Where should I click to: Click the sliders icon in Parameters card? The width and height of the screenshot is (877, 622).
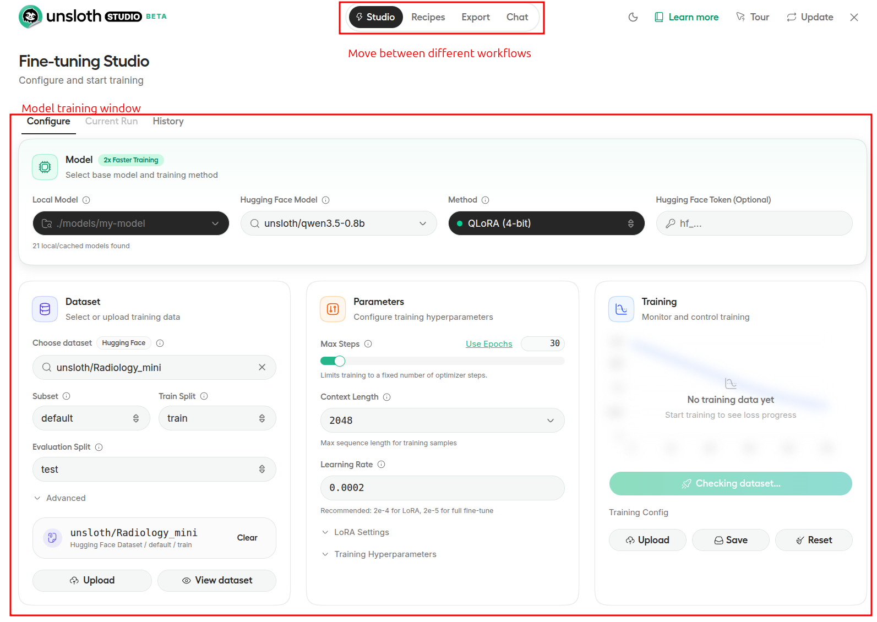pyautogui.click(x=333, y=309)
